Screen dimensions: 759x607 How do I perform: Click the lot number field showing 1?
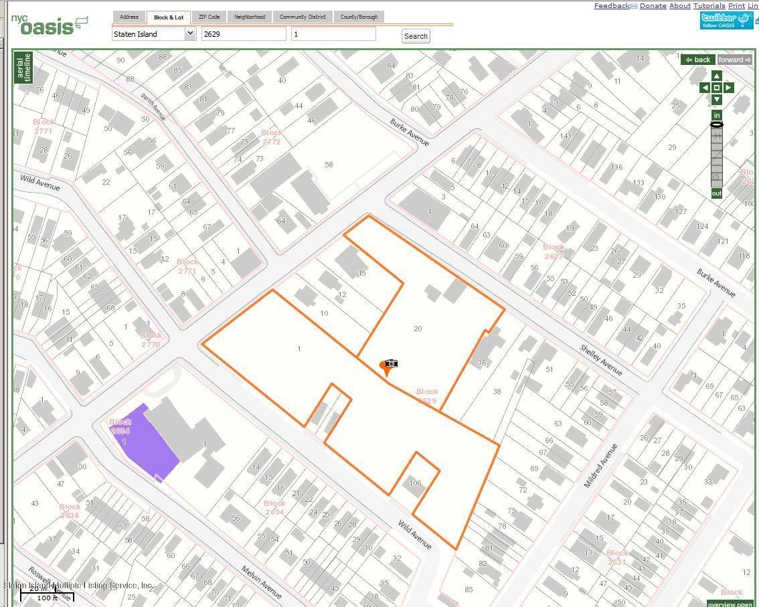(x=333, y=34)
